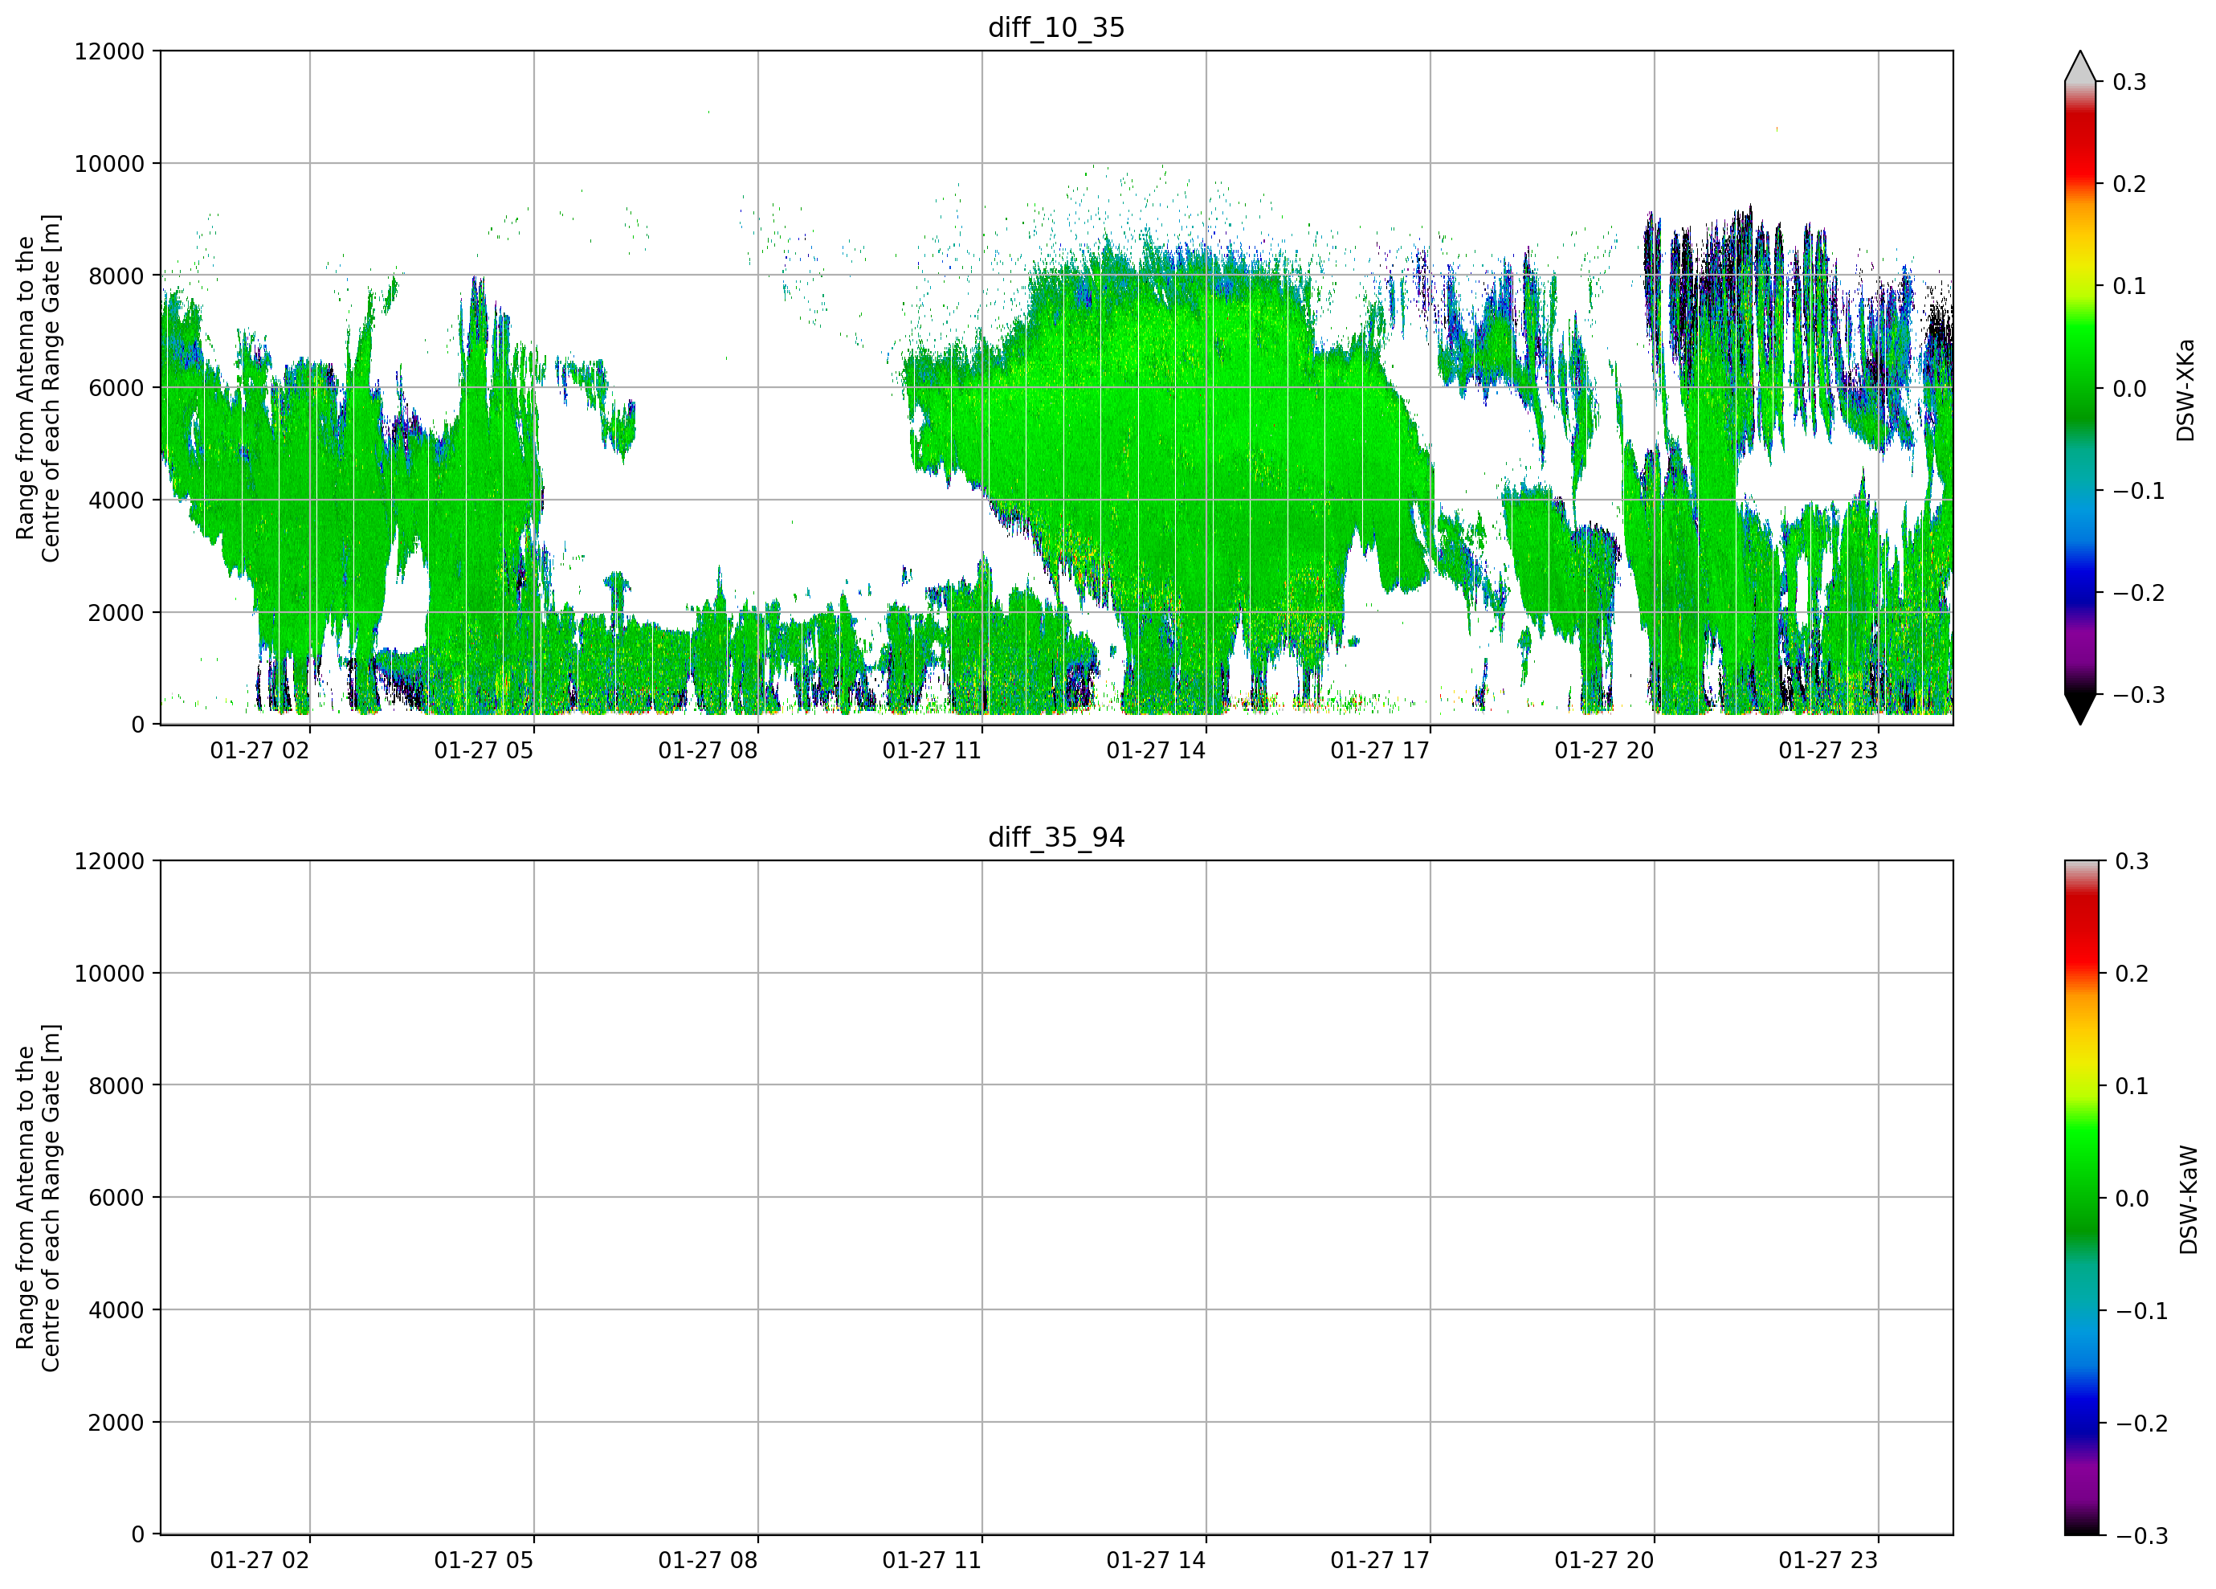
Task: Click the 2000 y tick label of diff_35_94
Action: click(x=116, y=1423)
